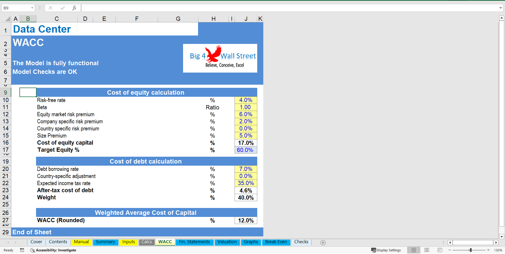Click the horizontal scrollbar track

473,242
